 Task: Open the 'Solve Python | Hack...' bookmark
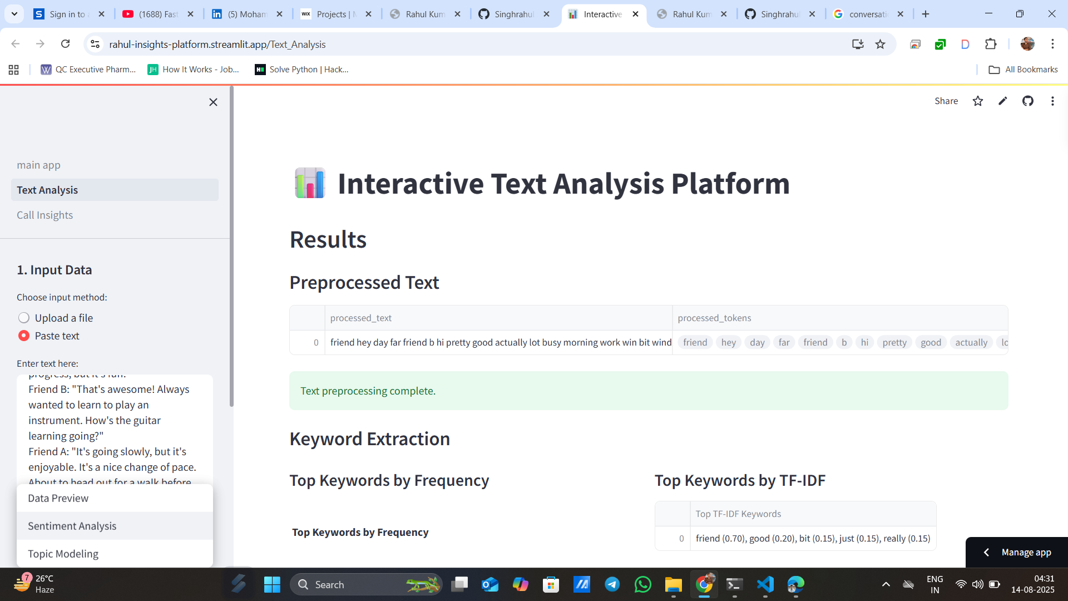click(x=302, y=70)
